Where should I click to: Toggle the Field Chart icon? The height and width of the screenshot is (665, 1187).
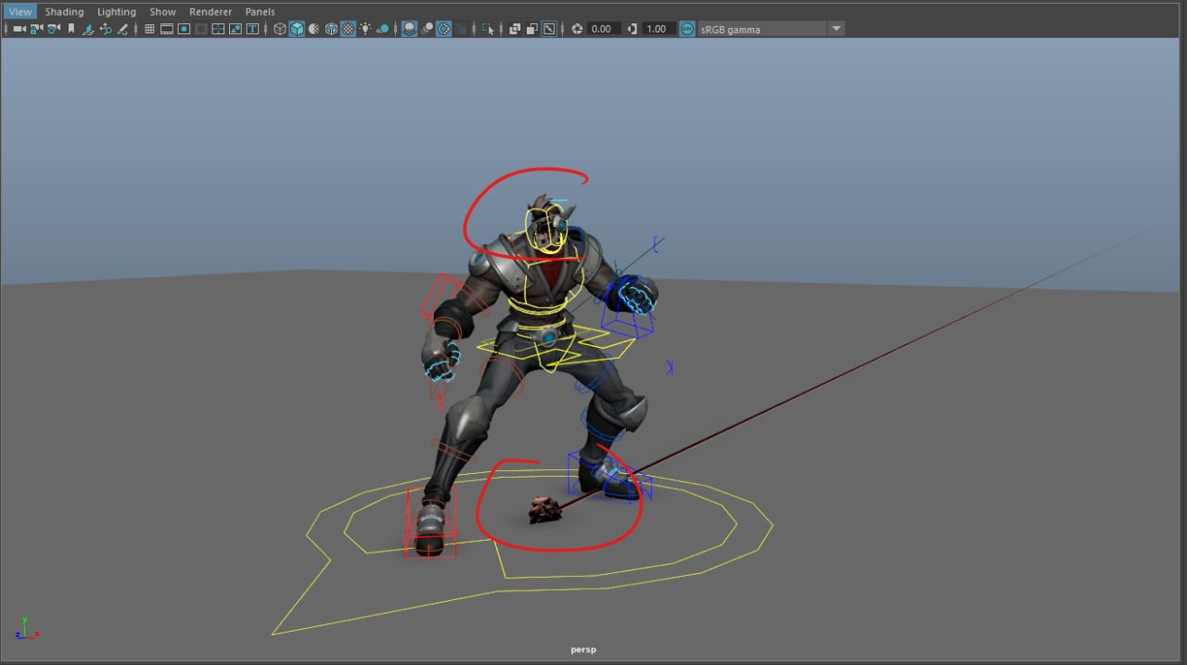[x=218, y=29]
